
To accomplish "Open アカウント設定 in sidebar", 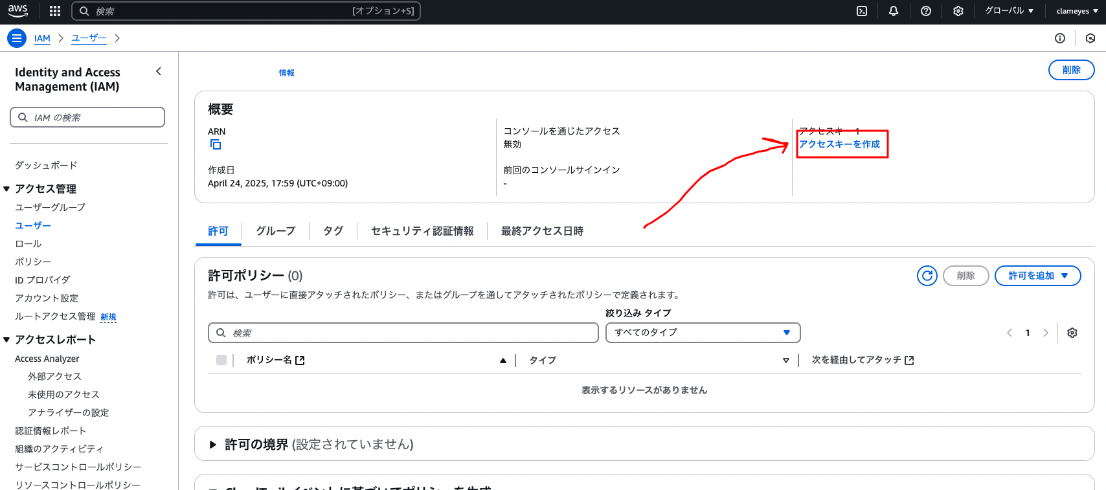I will click(47, 298).
